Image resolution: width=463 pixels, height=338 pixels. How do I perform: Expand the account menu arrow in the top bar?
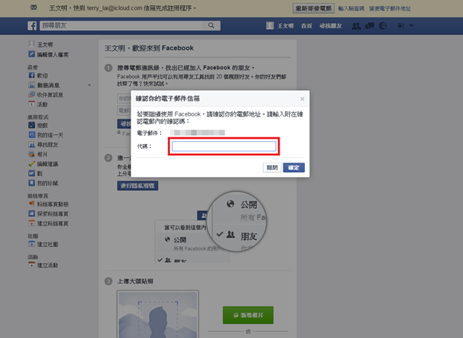[x=412, y=25]
